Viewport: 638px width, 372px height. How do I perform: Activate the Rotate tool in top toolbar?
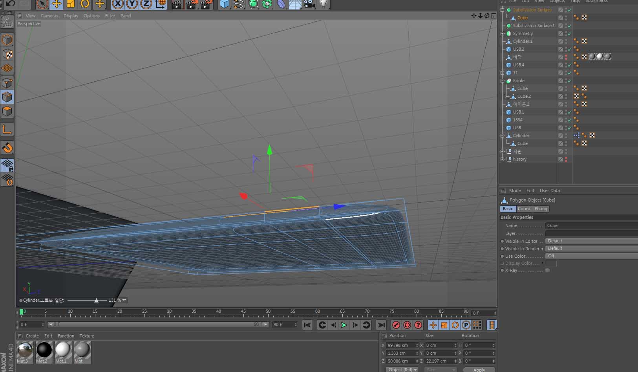pos(85,4)
